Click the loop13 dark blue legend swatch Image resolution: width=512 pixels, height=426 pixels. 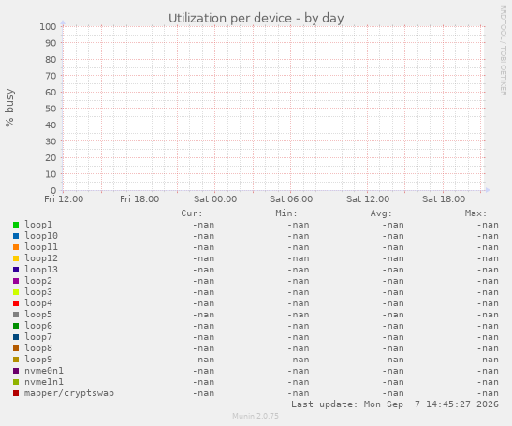pos(16,270)
